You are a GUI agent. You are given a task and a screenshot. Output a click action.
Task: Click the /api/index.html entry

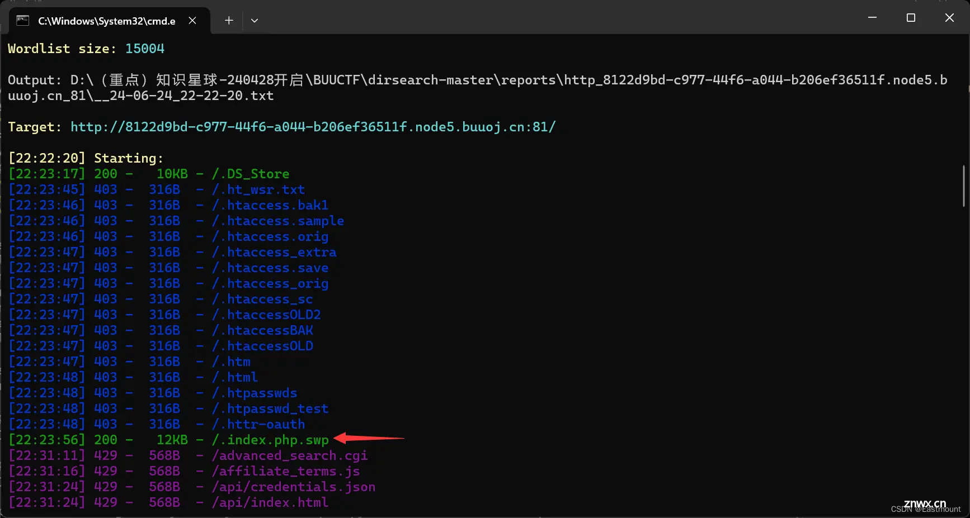tap(270, 502)
